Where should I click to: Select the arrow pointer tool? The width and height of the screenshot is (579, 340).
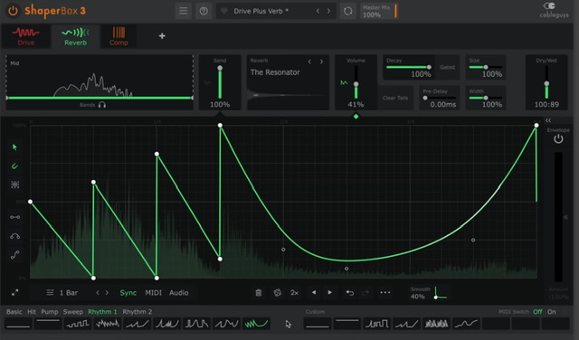[x=14, y=147]
